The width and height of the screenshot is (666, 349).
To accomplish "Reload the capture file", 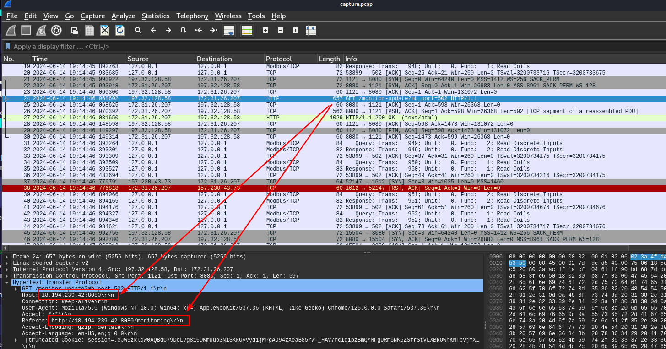I will click(x=120, y=31).
